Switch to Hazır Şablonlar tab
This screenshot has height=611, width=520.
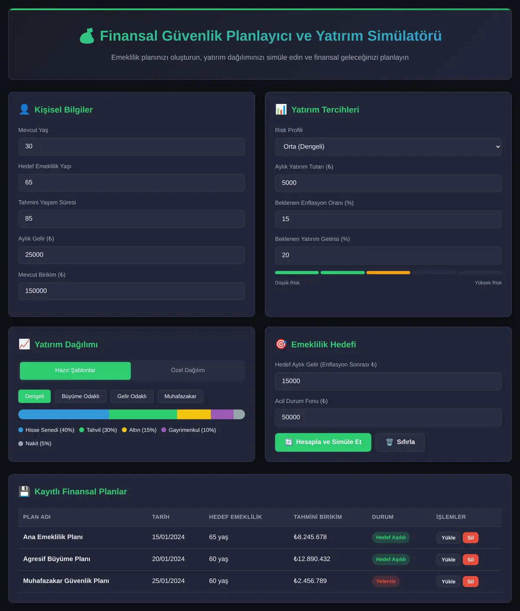point(75,370)
